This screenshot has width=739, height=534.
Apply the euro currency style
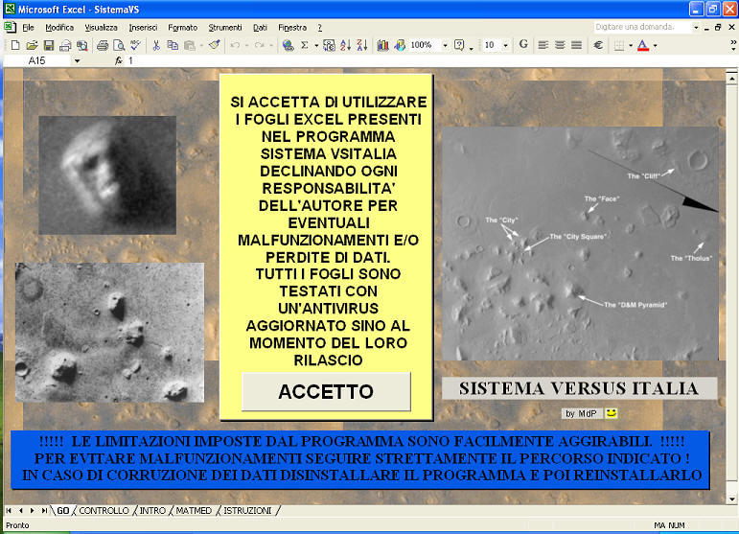click(x=598, y=45)
